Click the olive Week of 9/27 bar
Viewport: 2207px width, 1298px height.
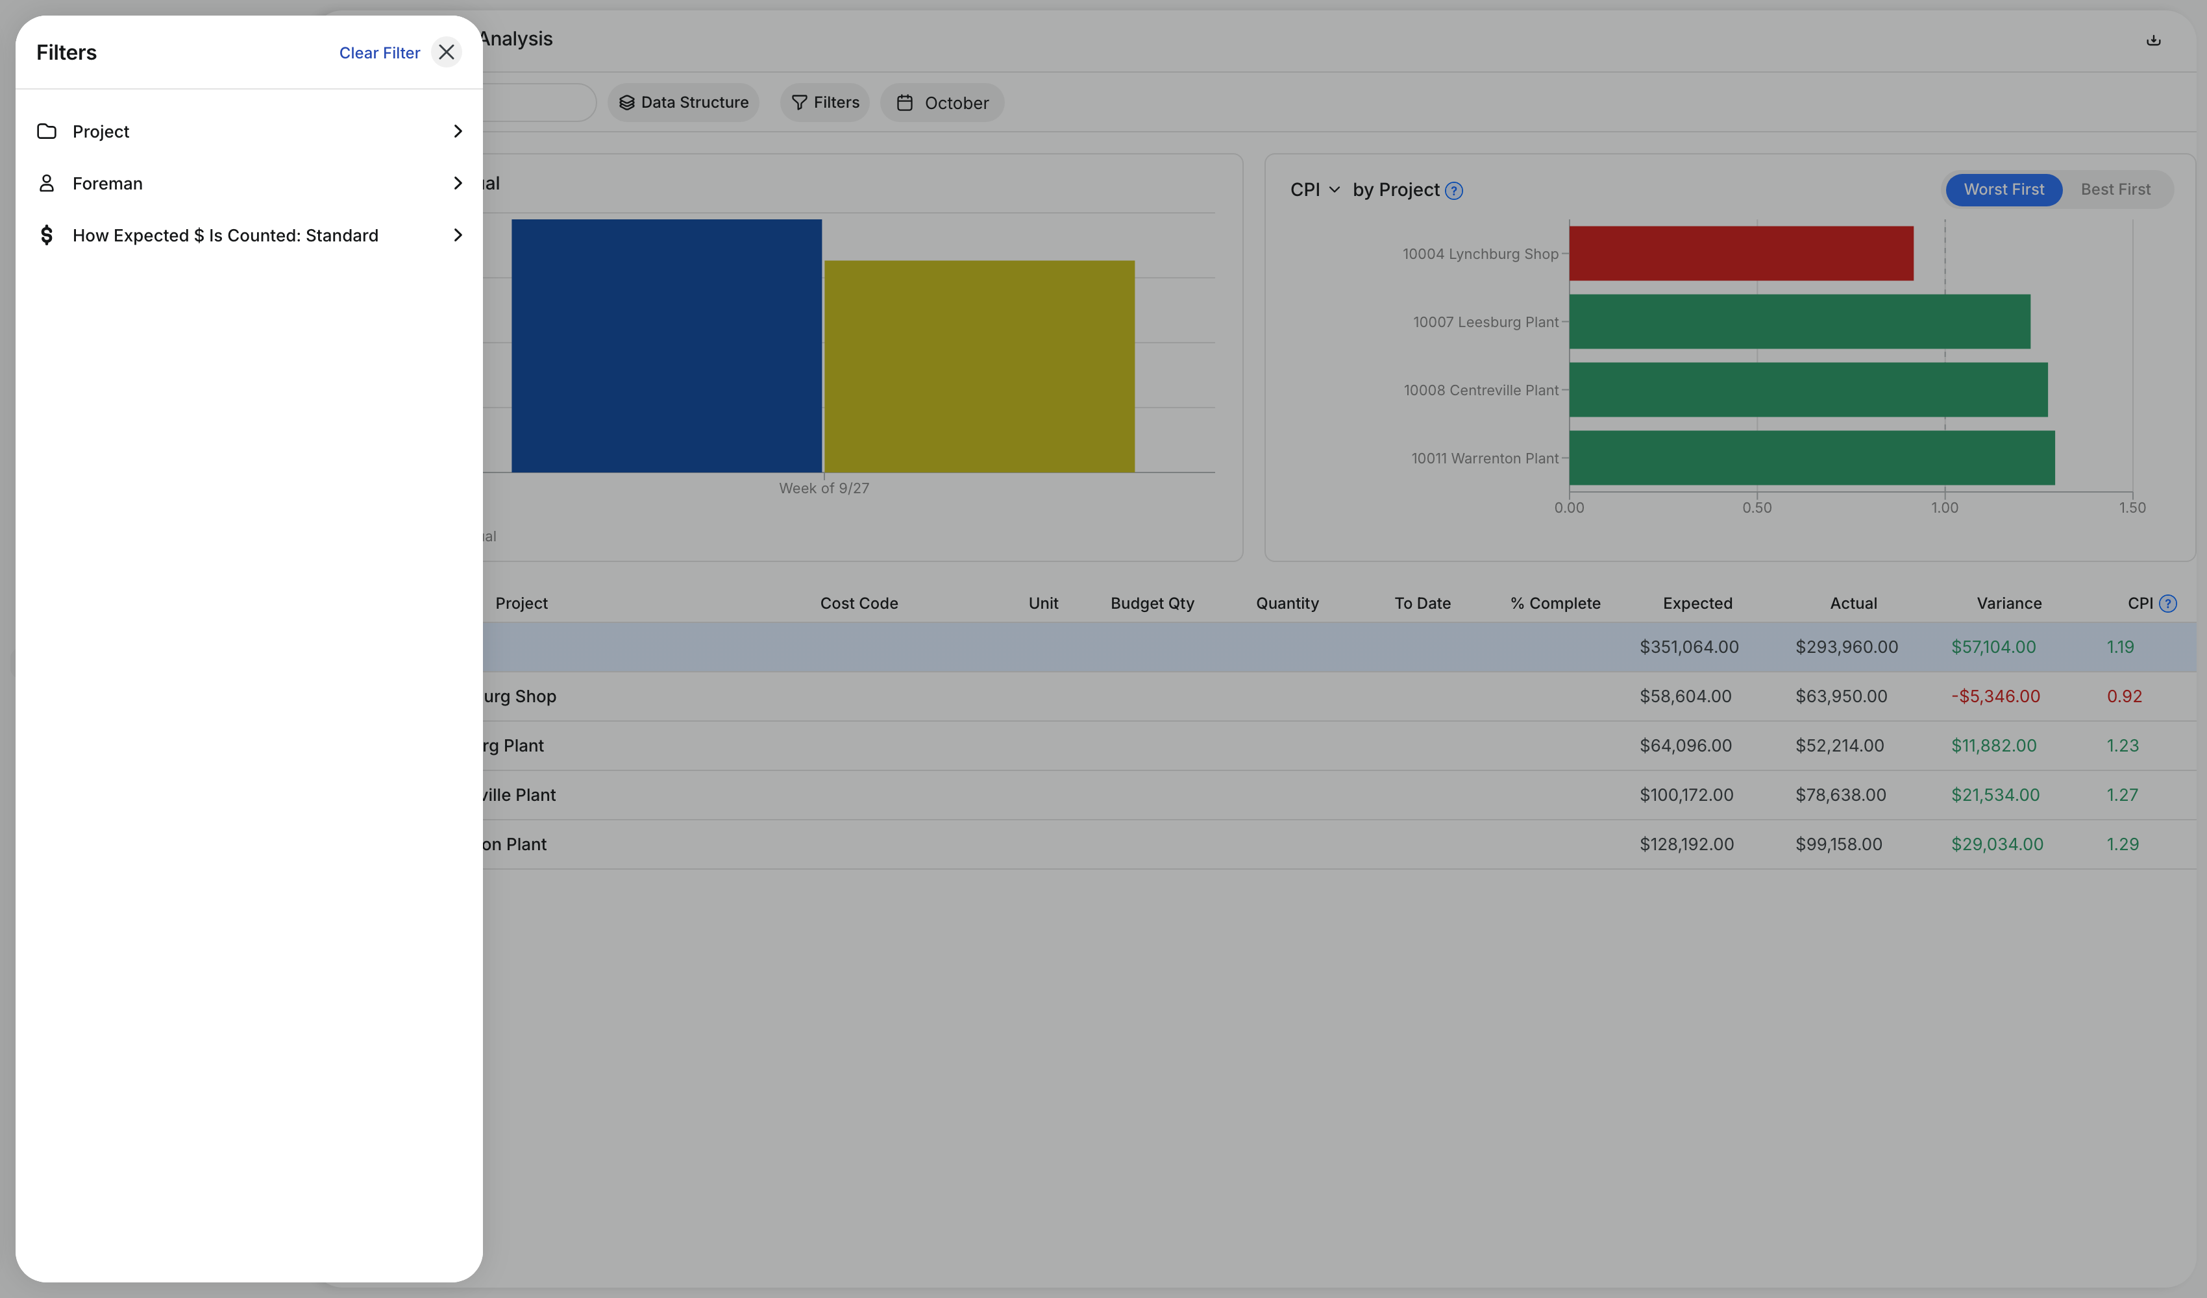(979, 366)
